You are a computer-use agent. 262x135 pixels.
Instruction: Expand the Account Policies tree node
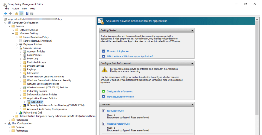[x=21, y=51]
